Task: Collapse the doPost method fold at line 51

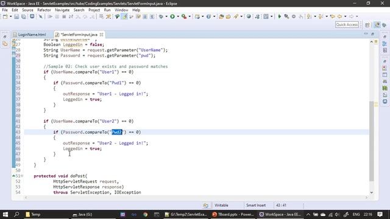Action: click(22, 176)
